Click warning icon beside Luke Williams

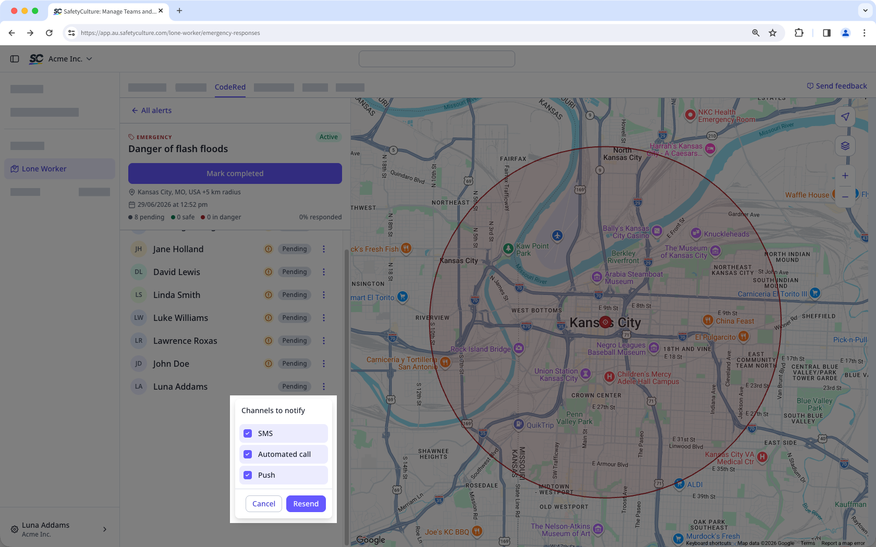(x=269, y=318)
